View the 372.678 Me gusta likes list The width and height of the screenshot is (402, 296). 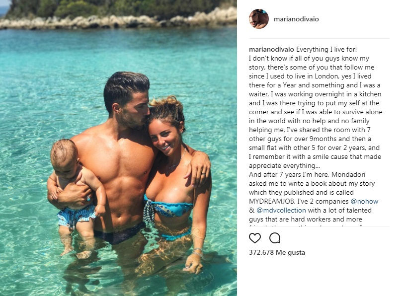coord(277,252)
